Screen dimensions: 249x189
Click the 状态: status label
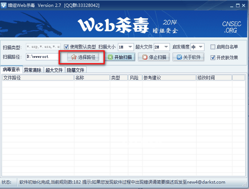(6, 182)
